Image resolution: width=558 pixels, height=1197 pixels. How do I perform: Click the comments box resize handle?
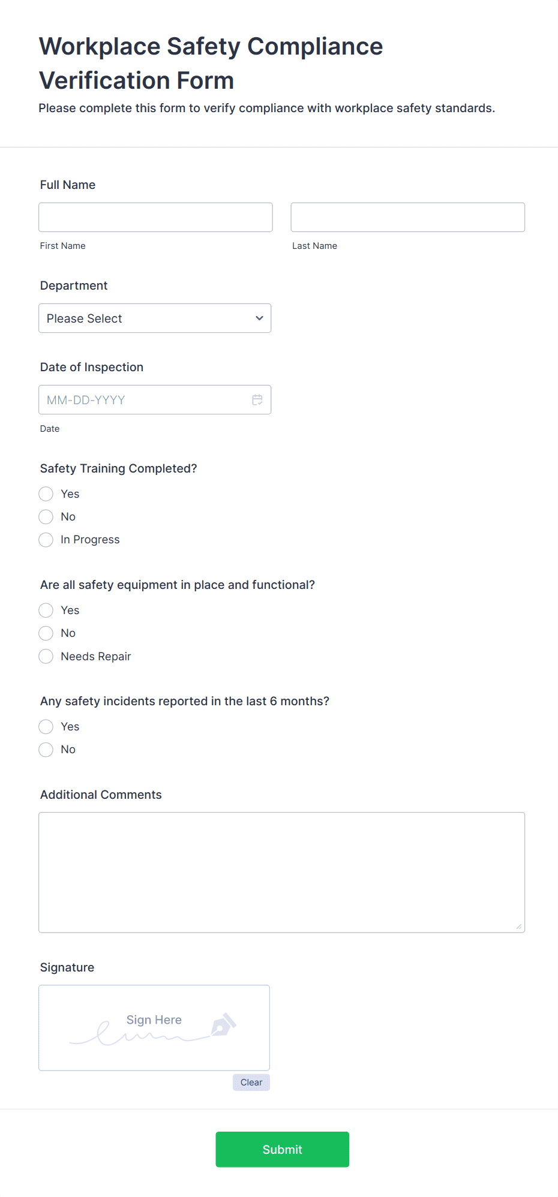518,927
